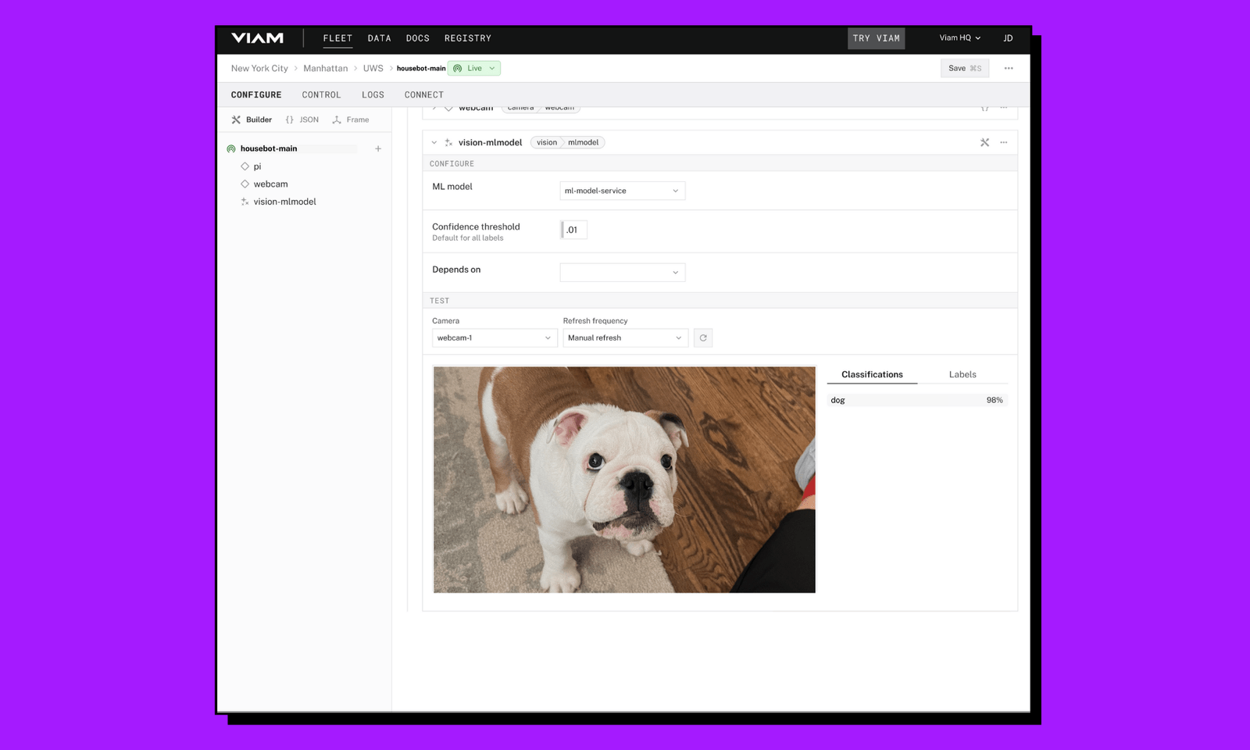
Task: Open the vision-mlmodel ellipsis menu
Action: (1004, 142)
